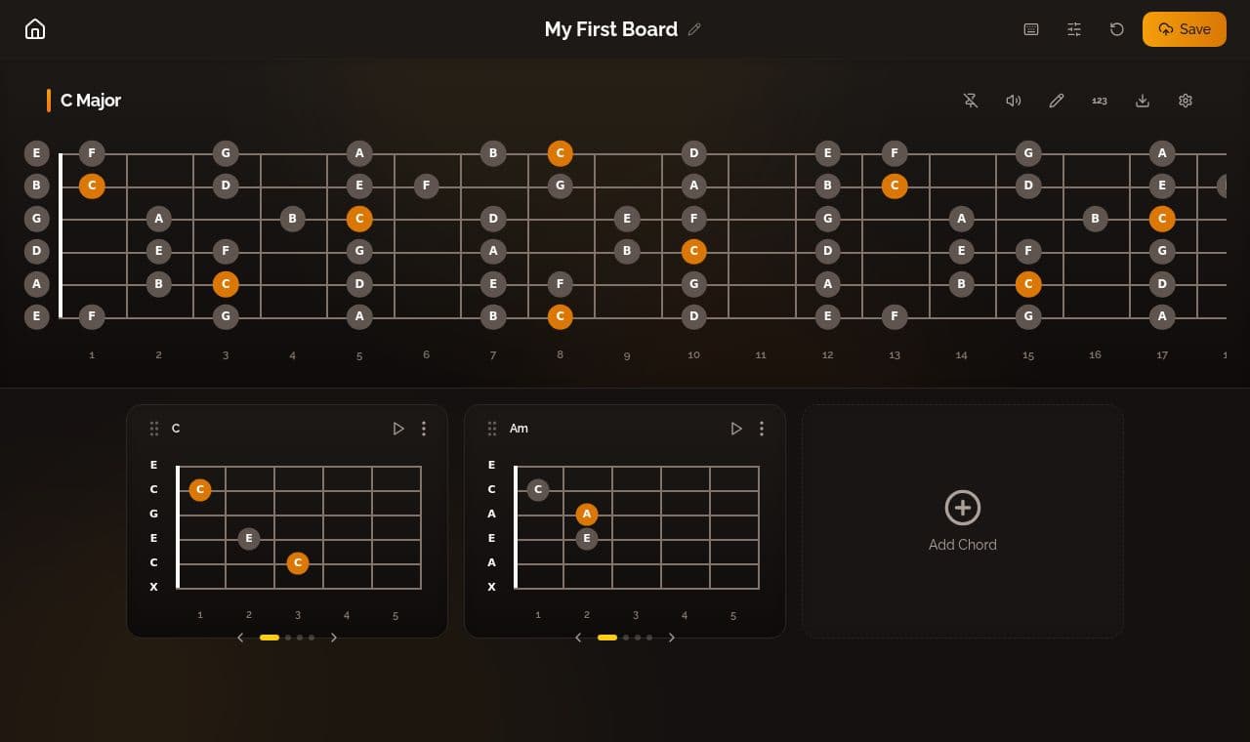Click the open G string label on the main fretboard

pyautogui.click(x=37, y=219)
